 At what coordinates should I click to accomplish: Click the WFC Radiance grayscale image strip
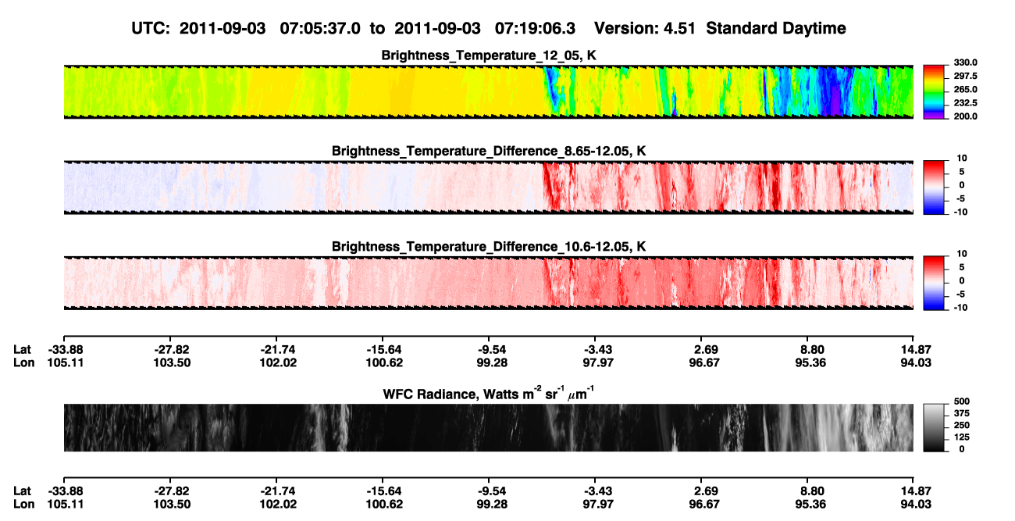(x=489, y=428)
